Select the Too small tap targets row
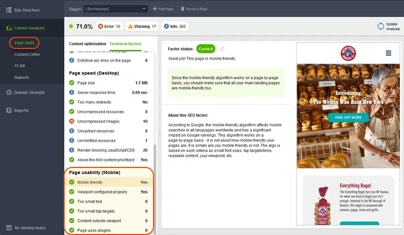 [109, 211]
